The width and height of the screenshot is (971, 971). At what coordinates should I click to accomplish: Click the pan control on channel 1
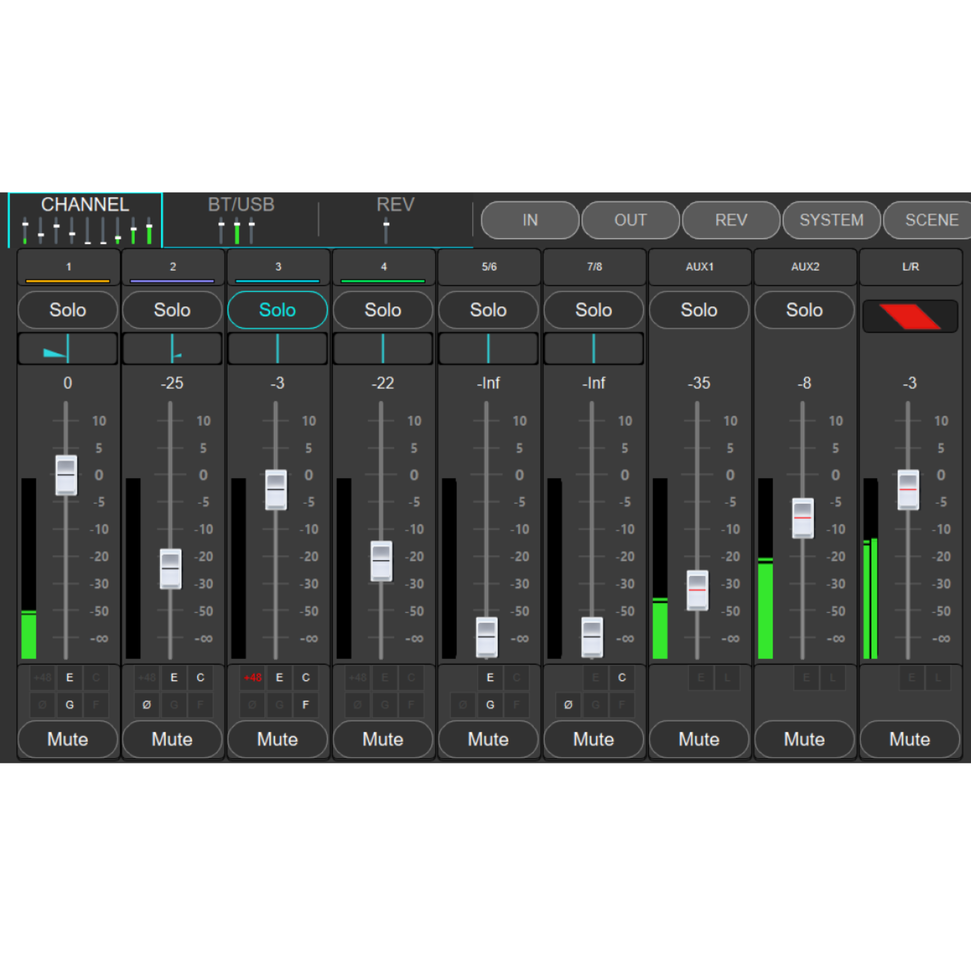pos(67,349)
